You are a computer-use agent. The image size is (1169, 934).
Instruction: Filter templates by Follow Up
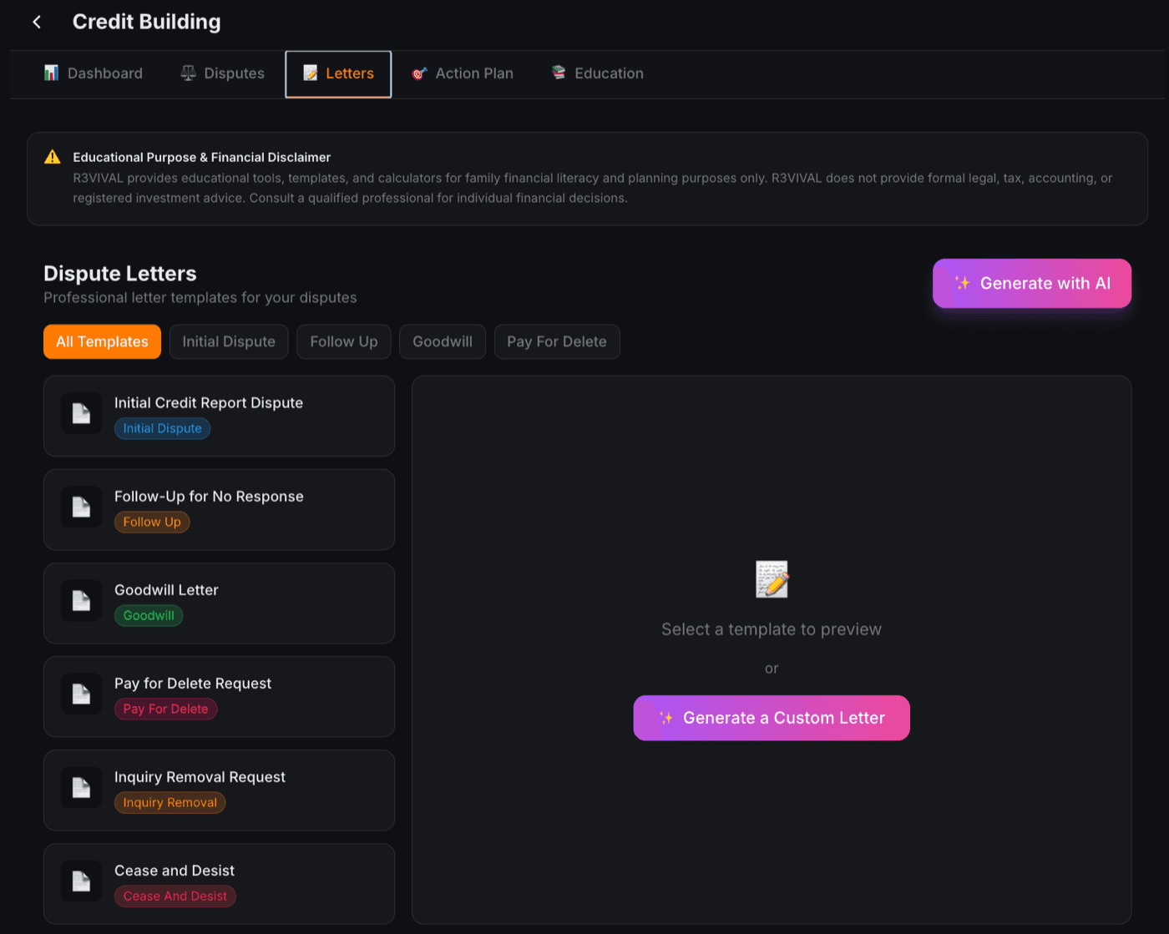click(344, 341)
